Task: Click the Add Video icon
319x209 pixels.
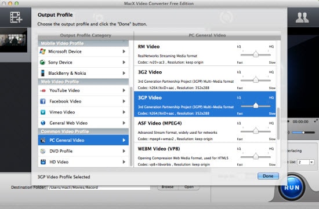Action: pyautogui.click(x=16, y=17)
